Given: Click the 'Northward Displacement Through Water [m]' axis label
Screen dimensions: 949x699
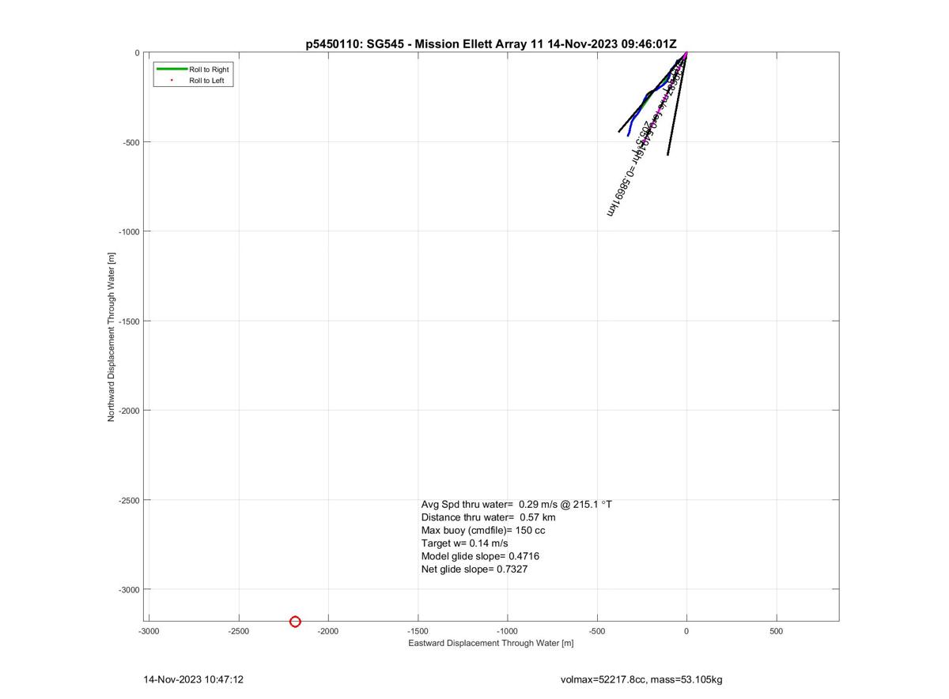Looking at the screenshot, I should coord(112,337).
